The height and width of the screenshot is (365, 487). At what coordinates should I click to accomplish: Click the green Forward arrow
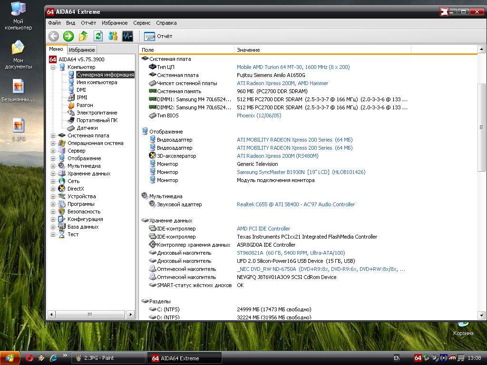(x=68, y=36)
